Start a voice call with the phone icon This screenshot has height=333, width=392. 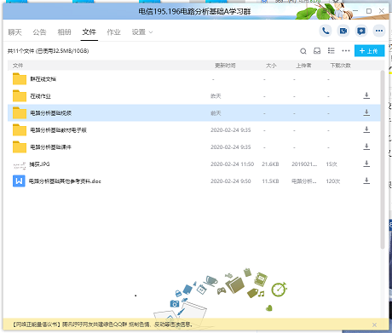(326, 31)
